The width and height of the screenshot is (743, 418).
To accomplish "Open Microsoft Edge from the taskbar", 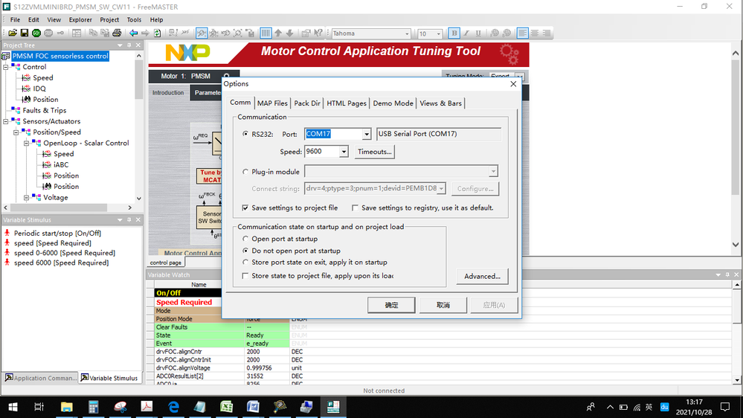I will [173, 407].
